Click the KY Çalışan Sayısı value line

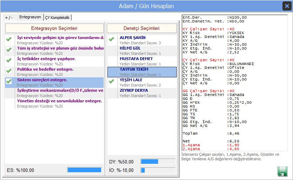click(208, 29)
